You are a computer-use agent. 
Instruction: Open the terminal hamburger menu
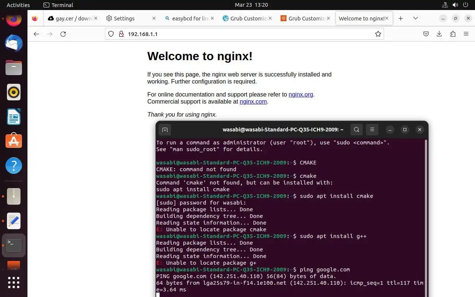click(x=372, y=130)
